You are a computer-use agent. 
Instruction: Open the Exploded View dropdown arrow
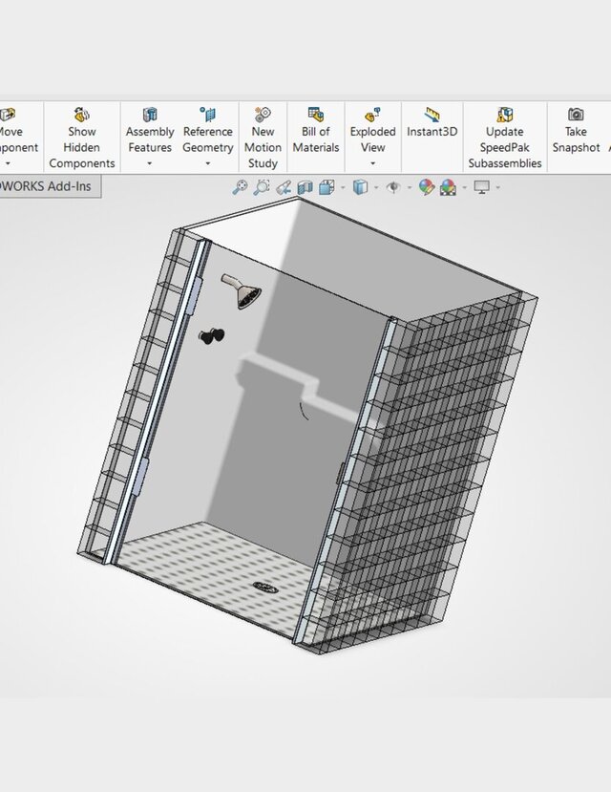[372, 164]
